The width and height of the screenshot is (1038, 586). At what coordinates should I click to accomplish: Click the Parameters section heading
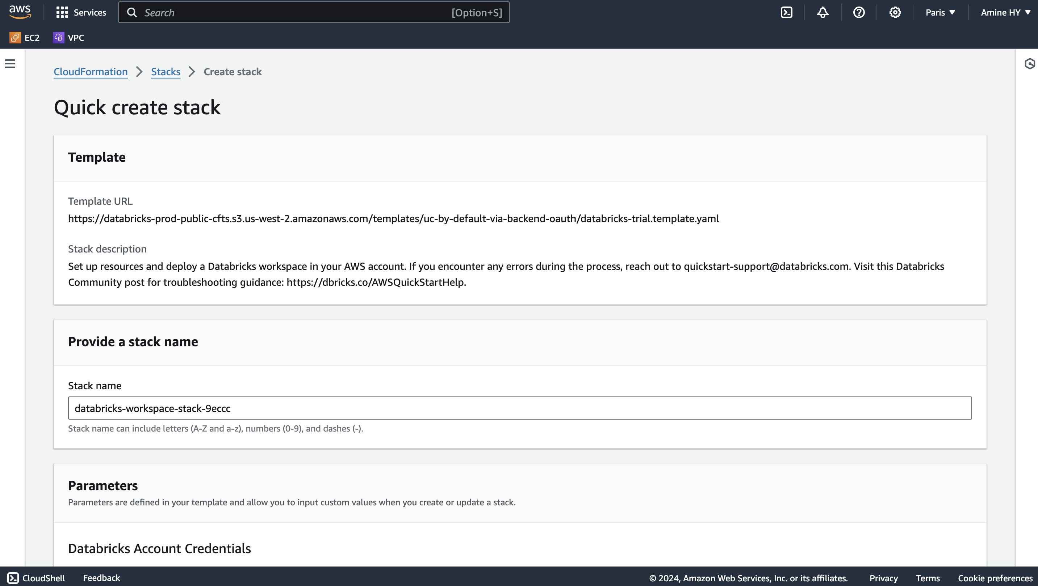[103, 485]
